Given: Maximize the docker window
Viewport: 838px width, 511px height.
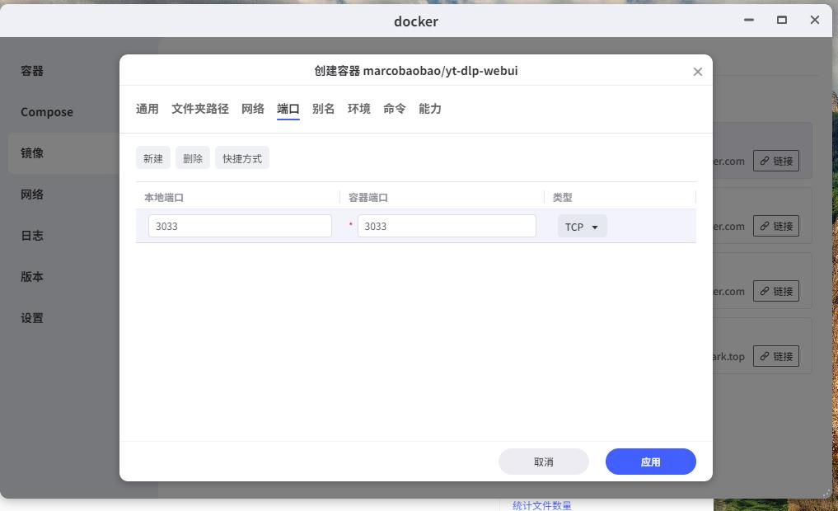Looking at the screenshot, I should pyautogui.click(x=782, y=21).
